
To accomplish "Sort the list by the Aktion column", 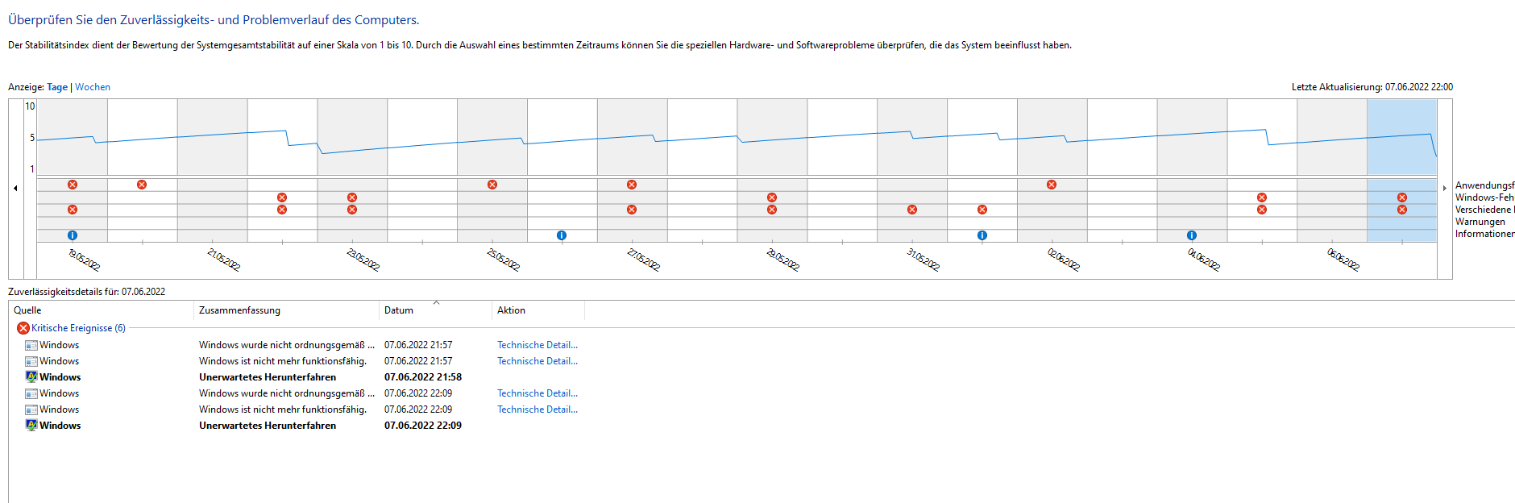I will [x=538, y=310].
